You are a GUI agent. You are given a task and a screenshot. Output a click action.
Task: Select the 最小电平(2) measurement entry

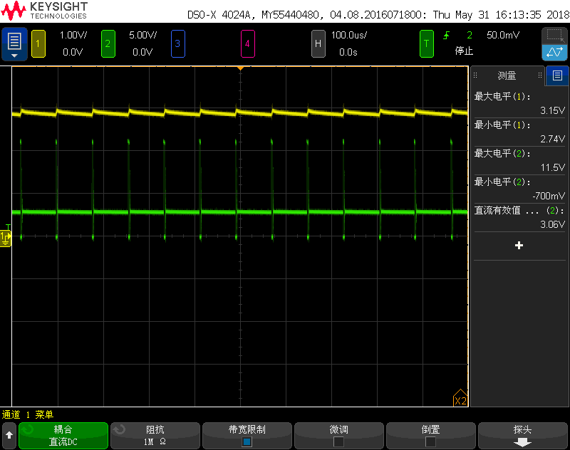coord(519,189)
